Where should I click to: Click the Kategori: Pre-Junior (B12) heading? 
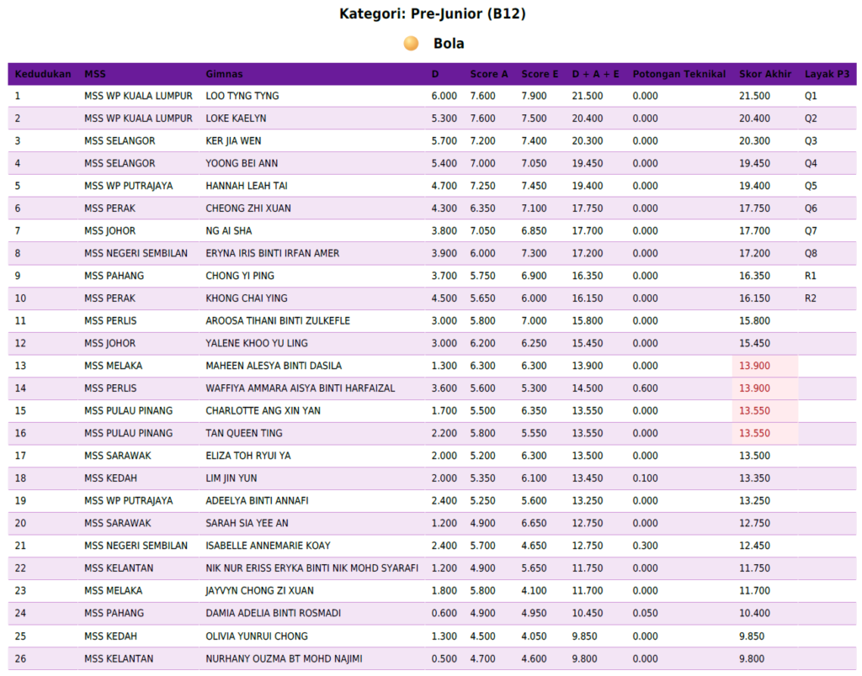click(433, 13)
